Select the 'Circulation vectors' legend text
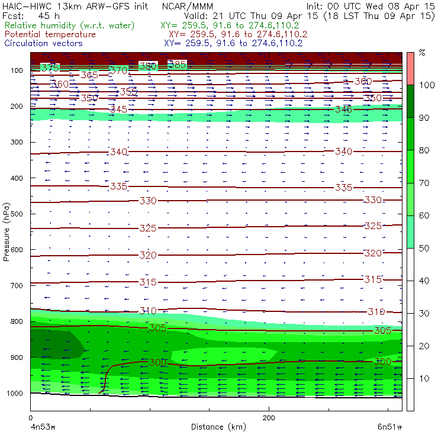Screen dimensions: 438x438 pos(44,43)
